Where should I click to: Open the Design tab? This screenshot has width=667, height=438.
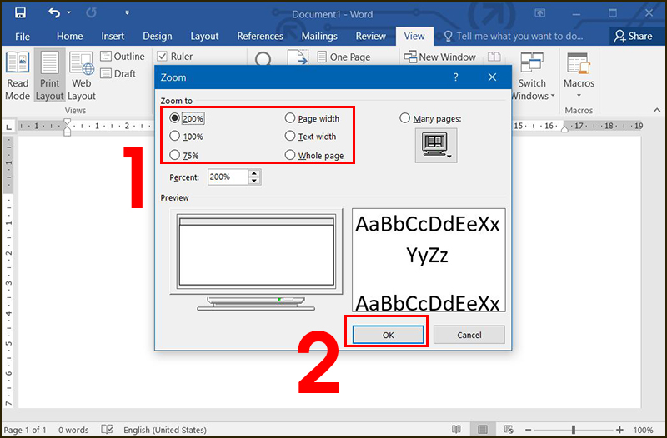coord(158,36)
